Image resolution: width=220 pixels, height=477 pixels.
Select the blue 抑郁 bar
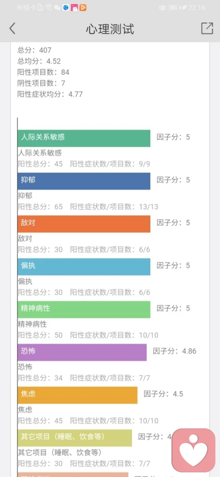point(84,181)
